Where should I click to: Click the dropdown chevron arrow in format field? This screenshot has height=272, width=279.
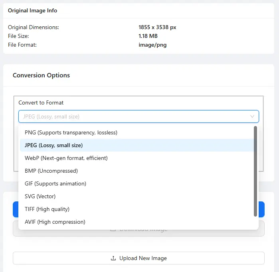(252, 116)
